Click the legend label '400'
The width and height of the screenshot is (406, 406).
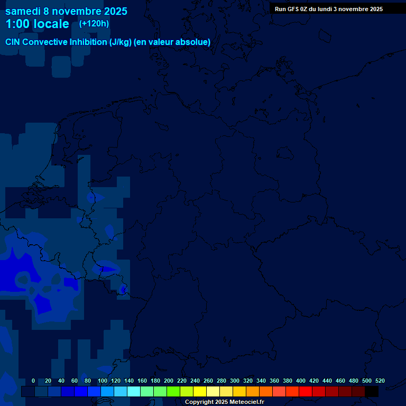(301, 381)
